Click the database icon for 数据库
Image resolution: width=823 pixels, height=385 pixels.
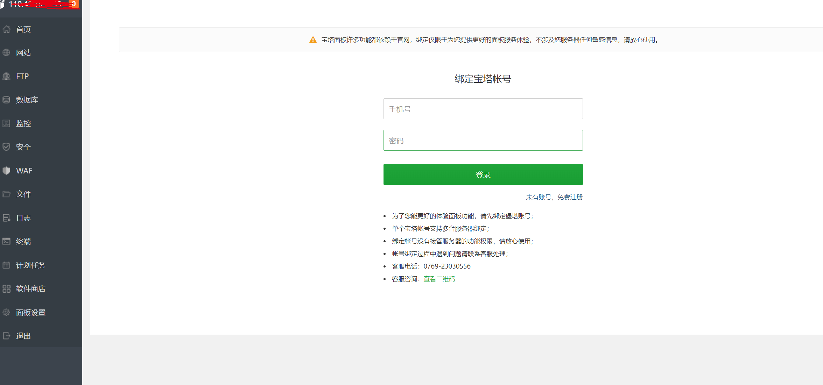tap(6, 100)
